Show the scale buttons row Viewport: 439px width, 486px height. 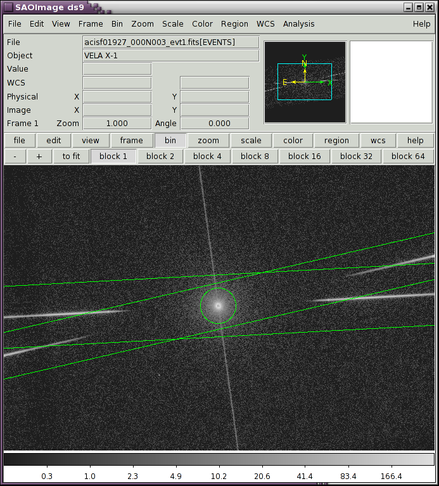251,141
